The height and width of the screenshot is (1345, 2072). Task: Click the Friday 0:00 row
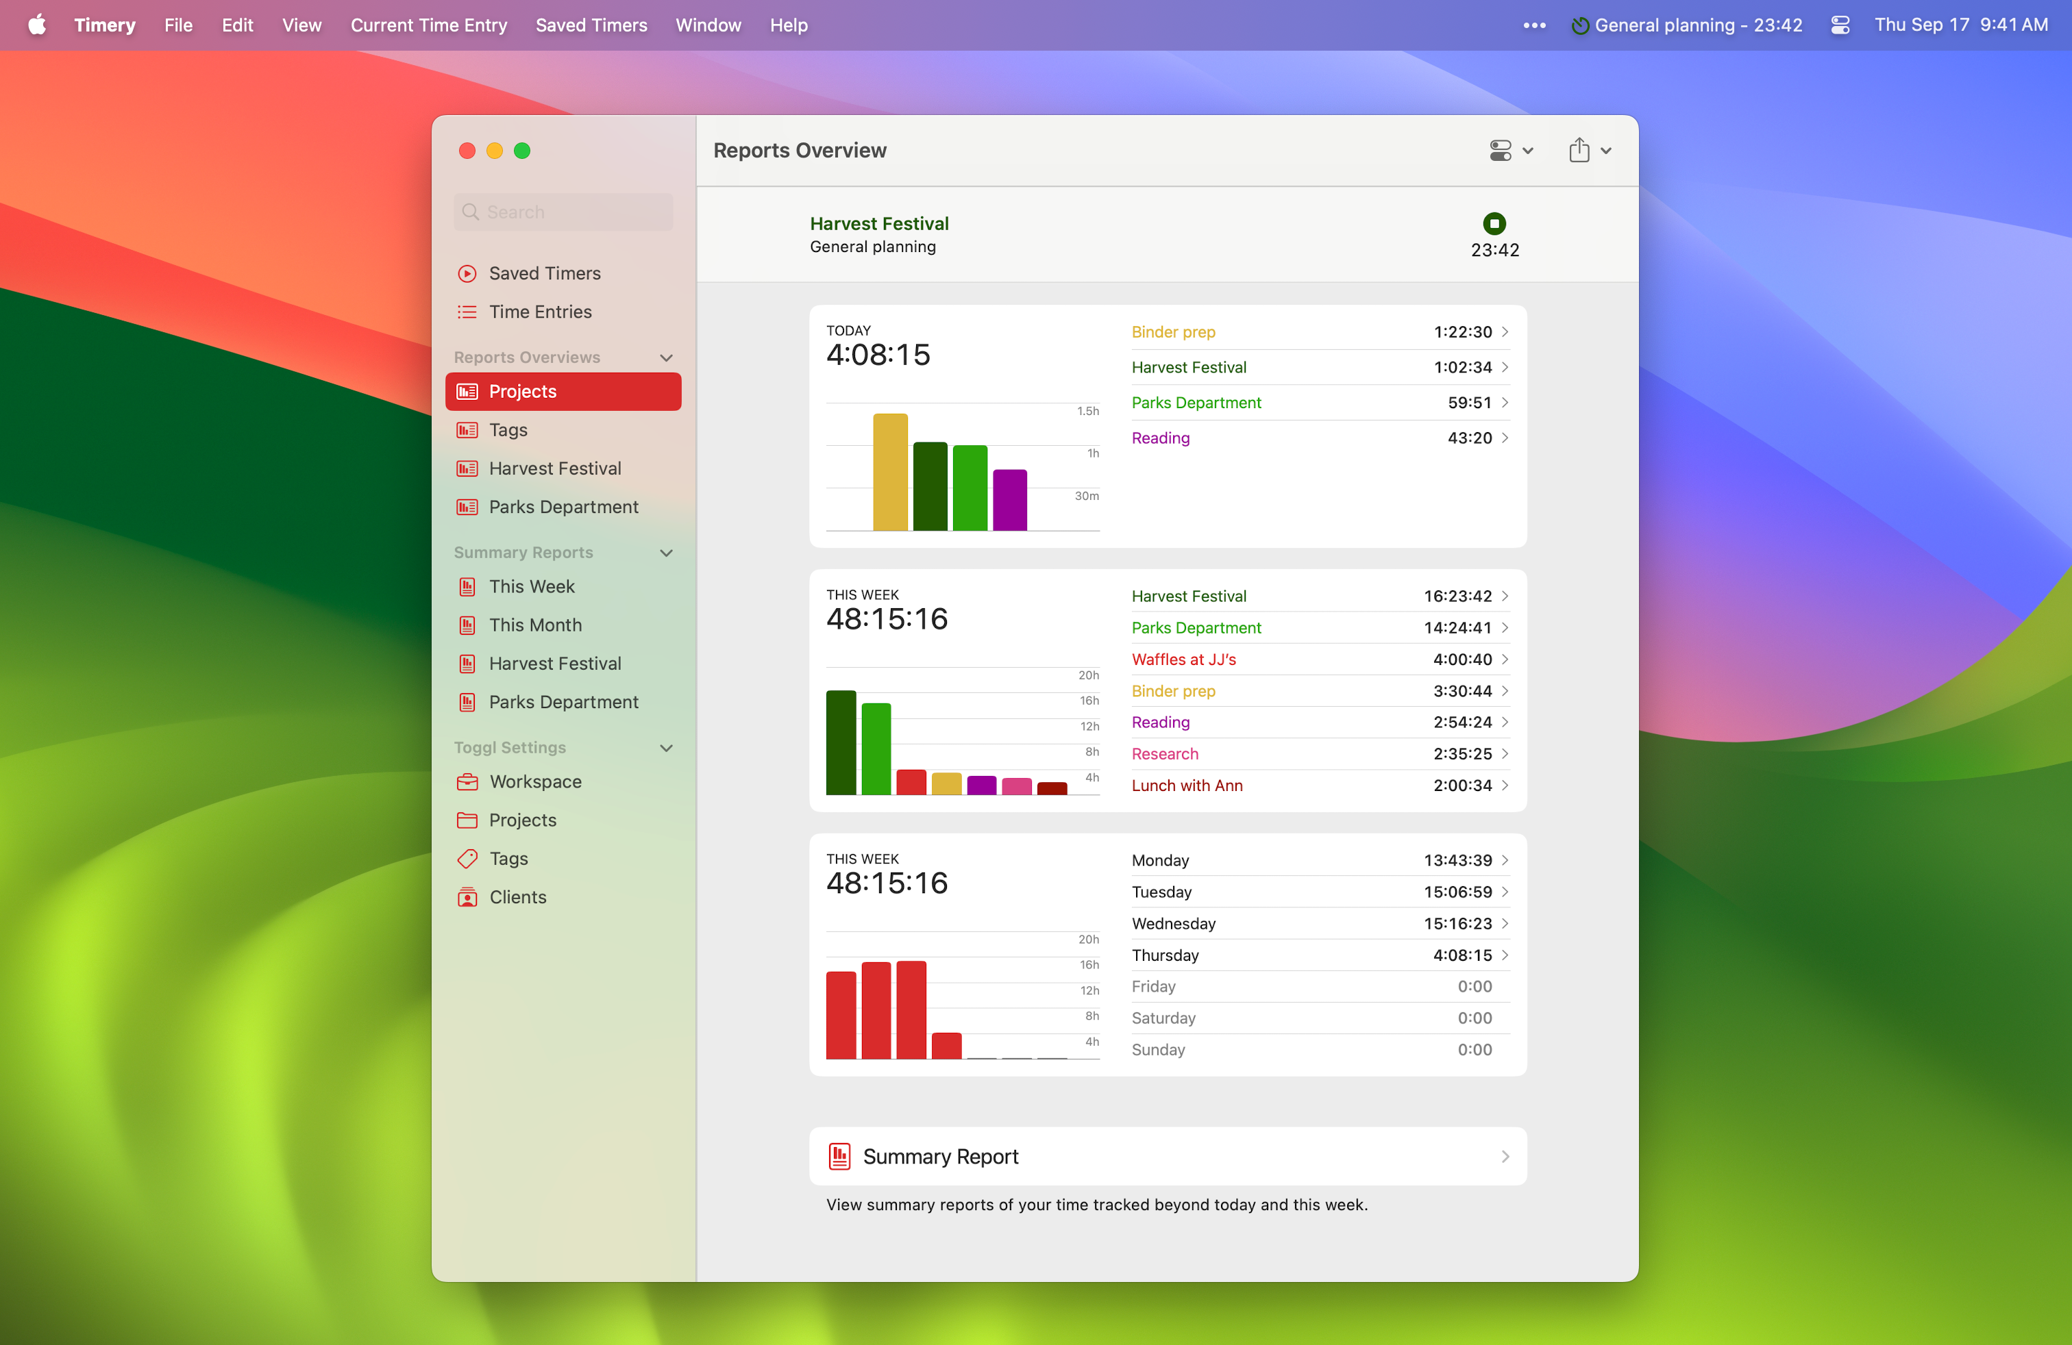tap(1320, 985)
